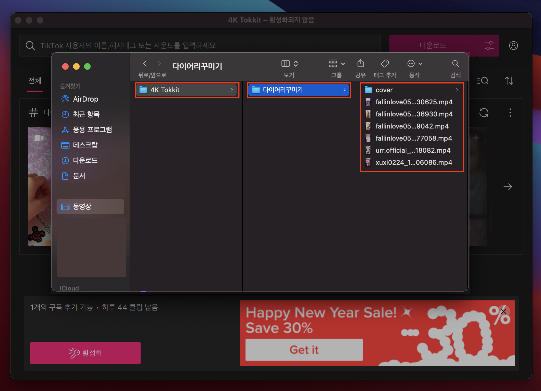Screen dimensions: 541x391
Task: Open the action menu dropdown
Action: [x=414, y=64]
